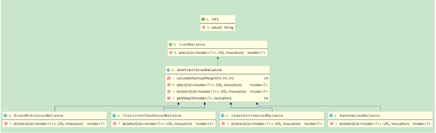Select the LeastActiveLoadBalance node title

(257, 115)
